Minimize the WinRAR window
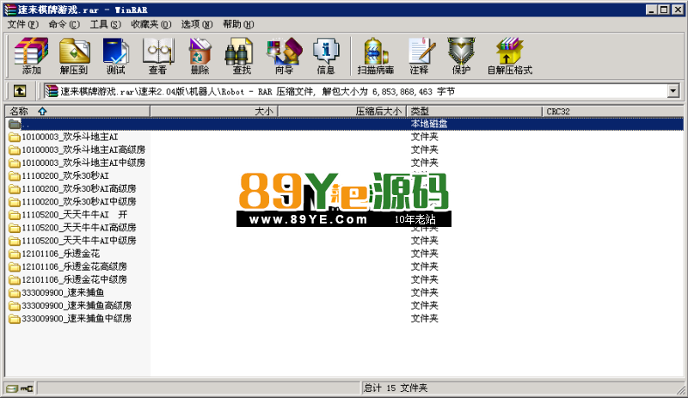The image size is (688, 398). click(x=652, y=9)
